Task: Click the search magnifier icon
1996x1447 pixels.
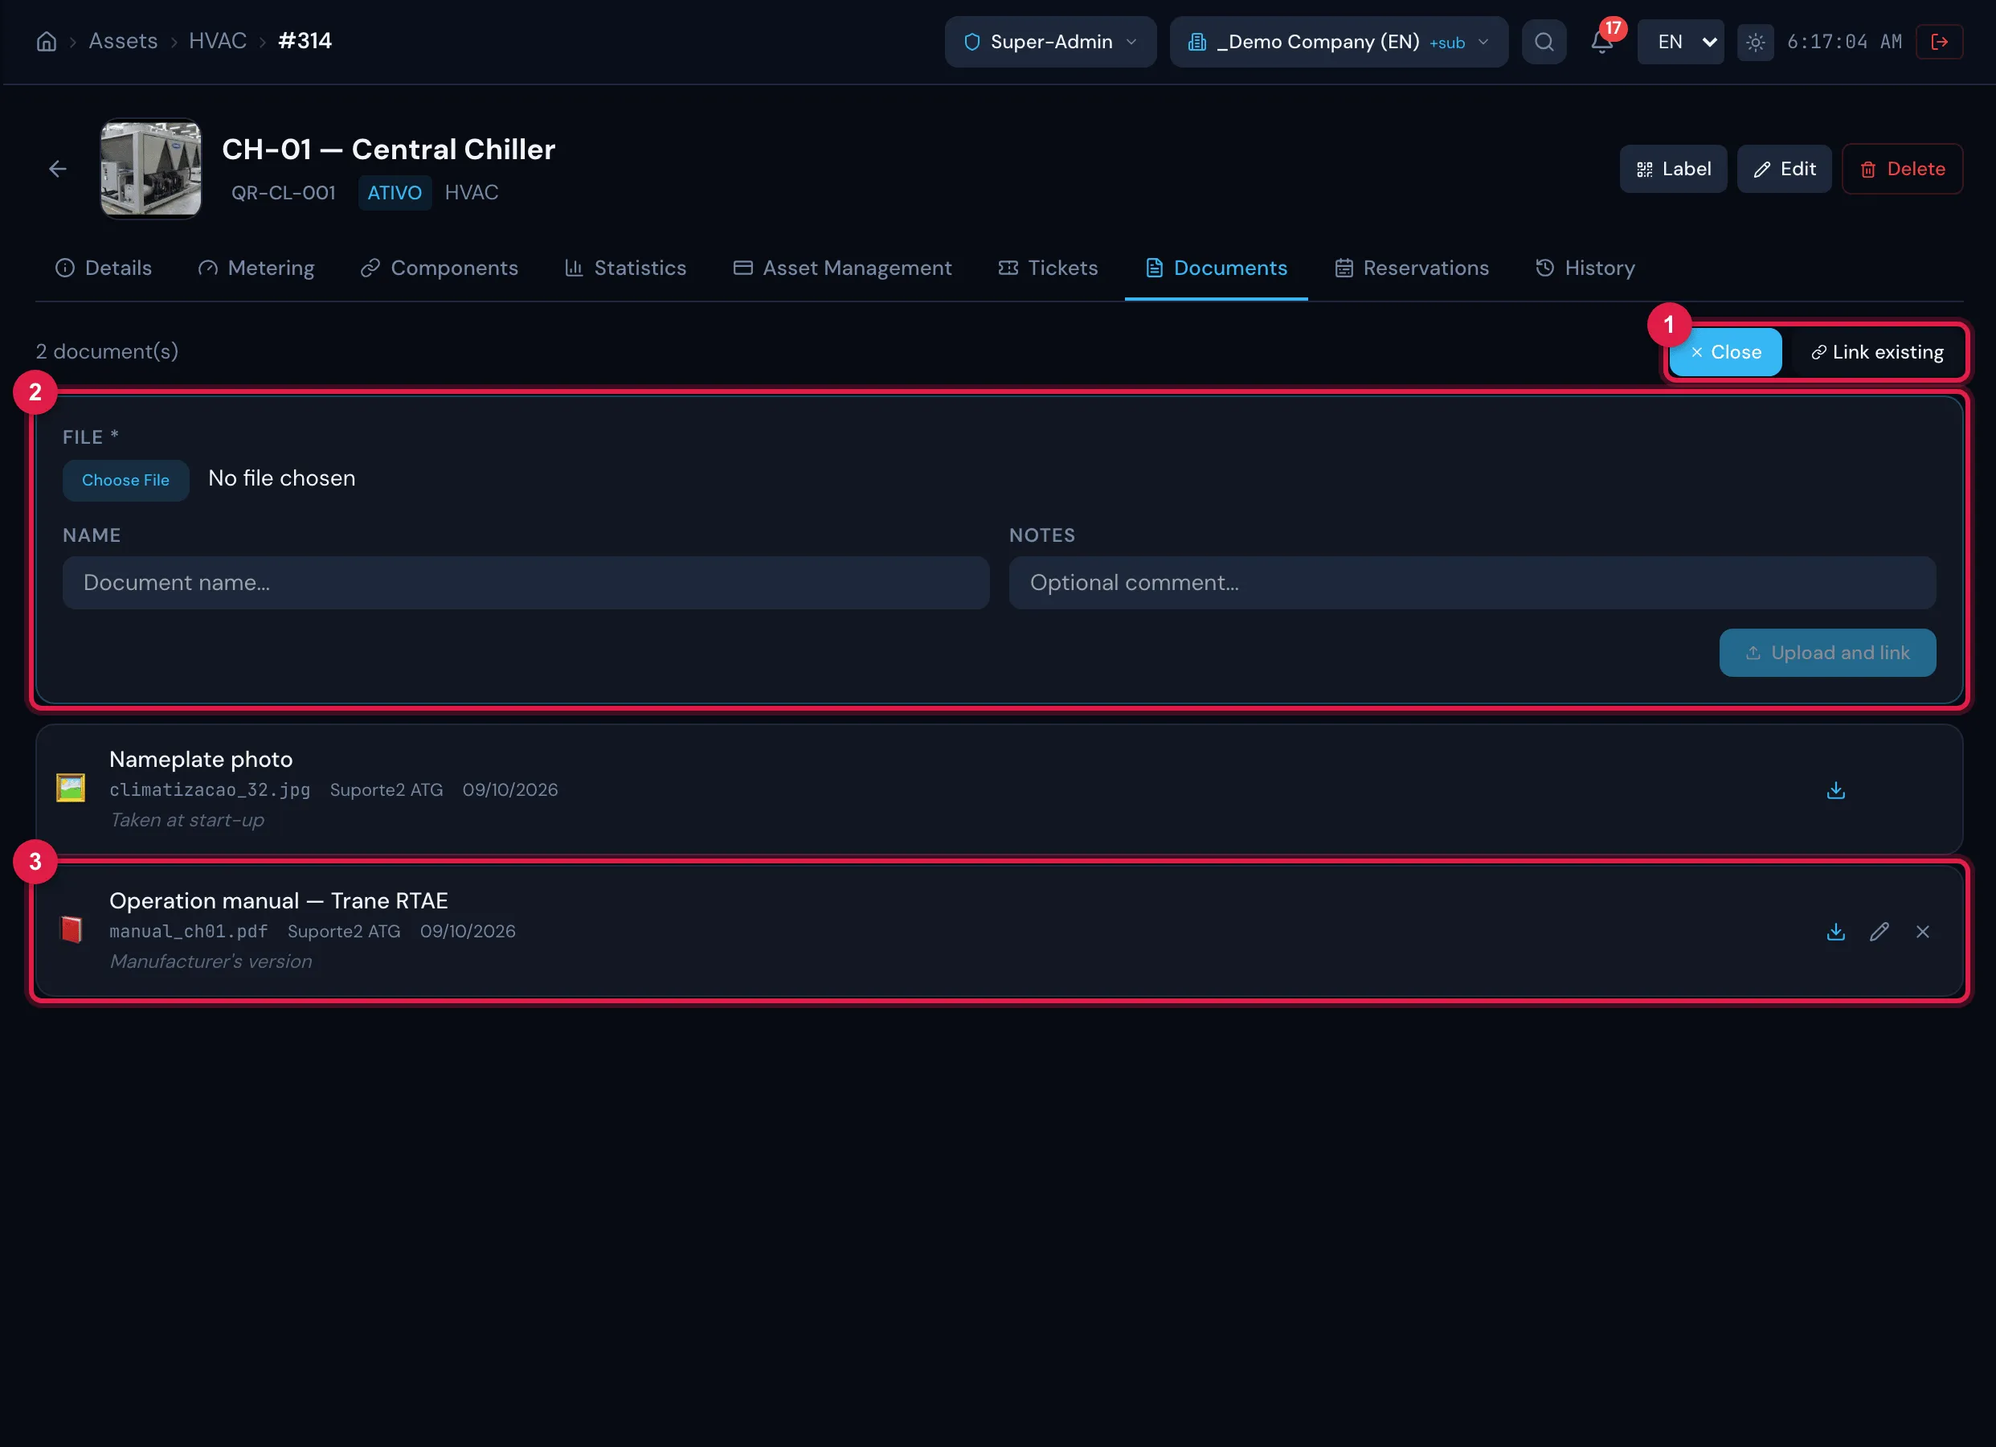Action: pyautogui.click(x=1544, y=41)
